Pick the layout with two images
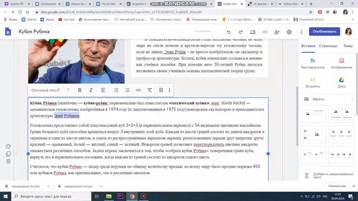 coord(341,113)
